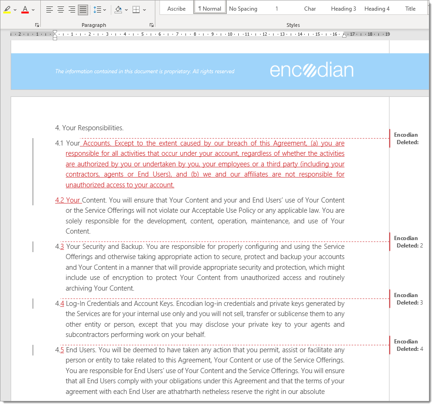The image size is (434, 406).
Task: Click the 'archiving Your Content.' line
Action: coord(100,288)
